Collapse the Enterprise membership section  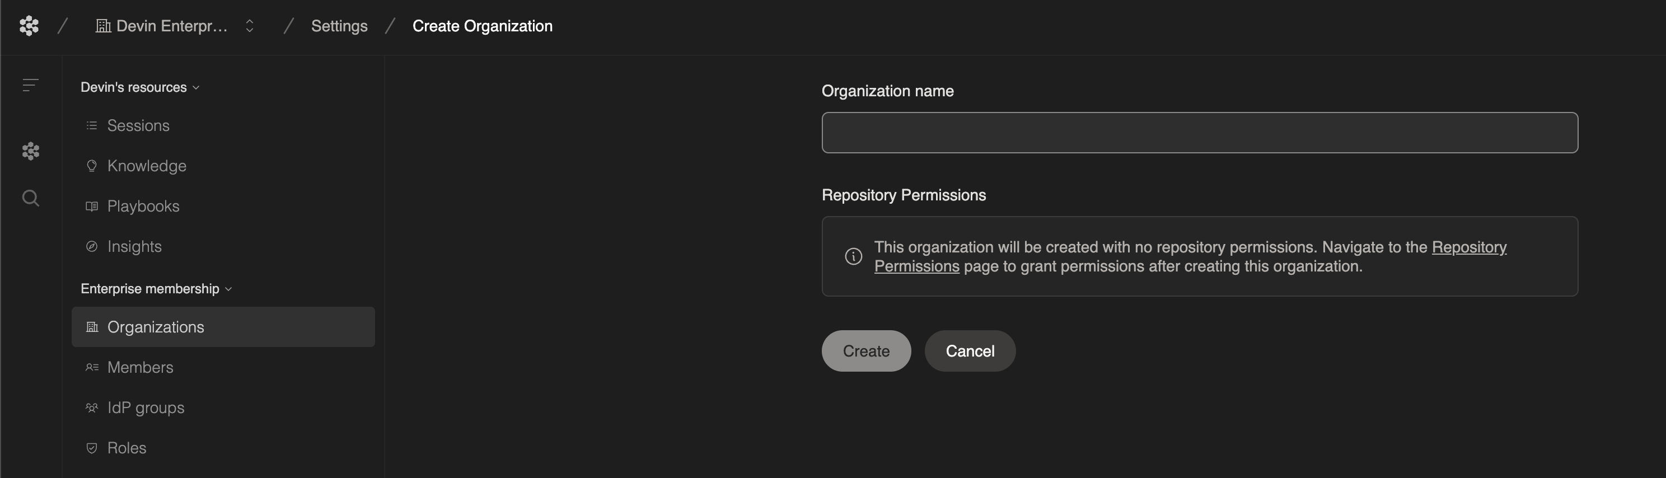156,288
